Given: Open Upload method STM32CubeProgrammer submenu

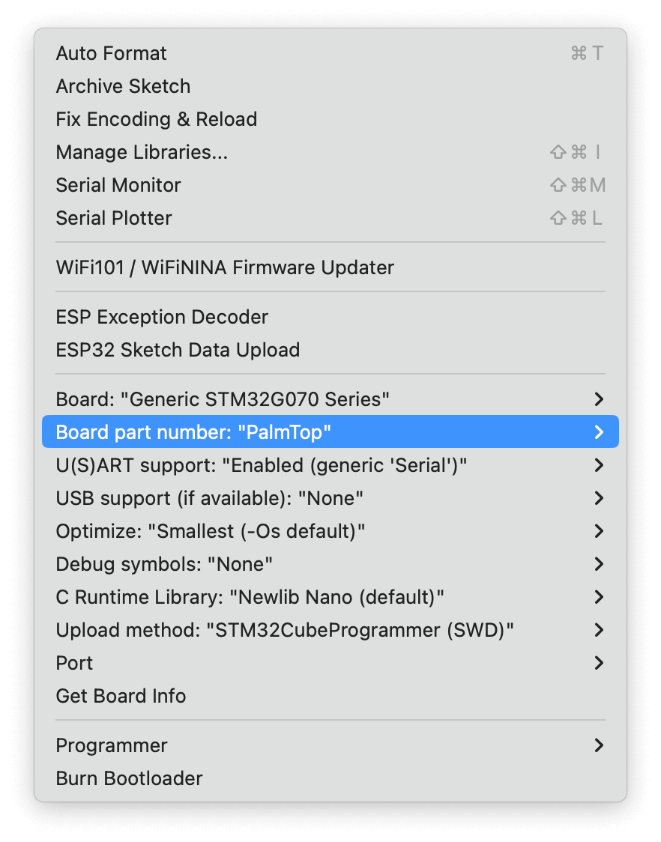Looking at the screenshot, I should pos(330,630).
